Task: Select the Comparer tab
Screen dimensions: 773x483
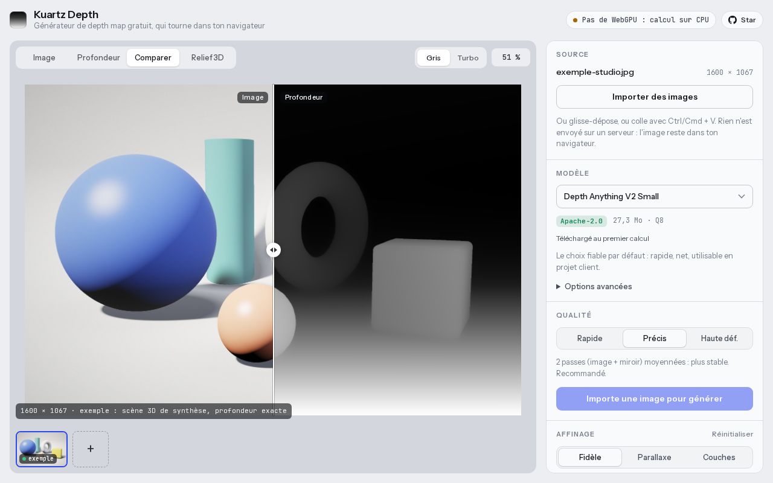Action: (153, 57)
